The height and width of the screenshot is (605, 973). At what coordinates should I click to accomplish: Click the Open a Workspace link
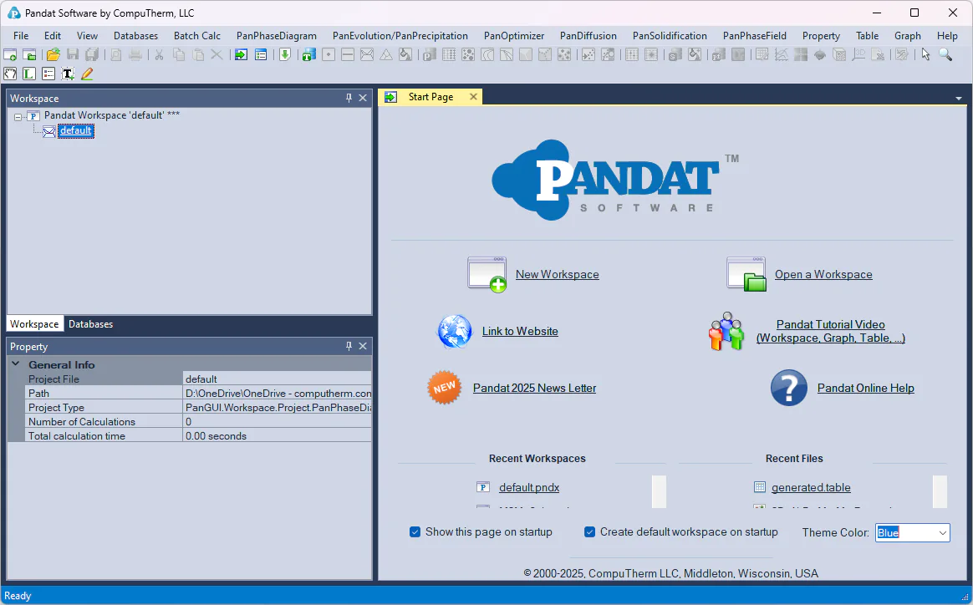pos(823,274)
